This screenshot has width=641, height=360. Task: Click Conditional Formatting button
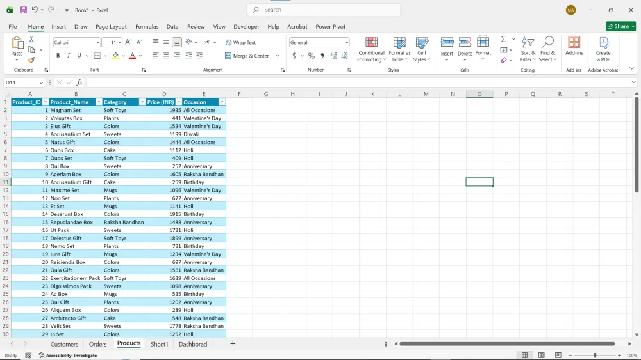[371, 49]
